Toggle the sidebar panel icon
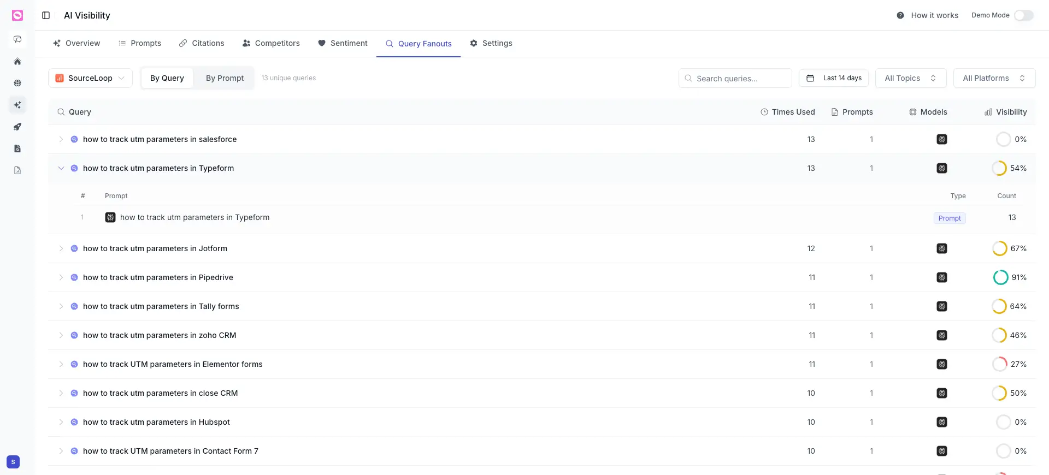 click(x=46, y=15)
